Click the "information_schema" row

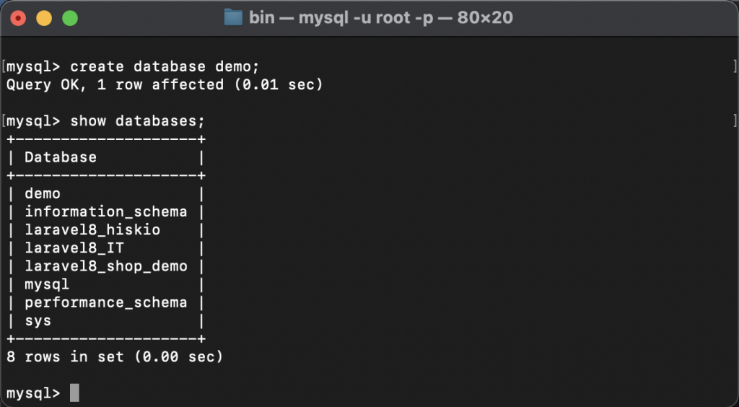click(105, 211)
